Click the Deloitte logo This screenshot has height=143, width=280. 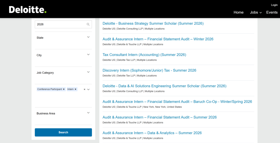pyautogui.click(x=28, y=10)
